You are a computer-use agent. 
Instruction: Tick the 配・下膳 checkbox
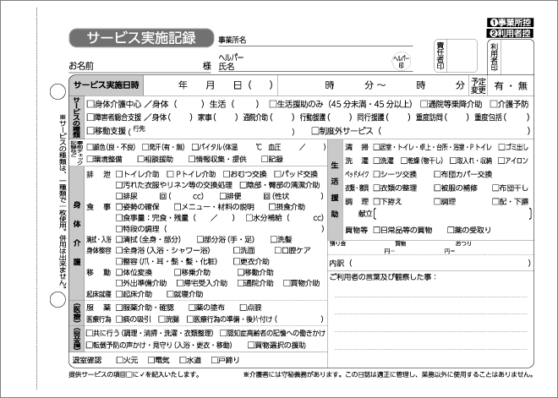(x=495, y=202)
